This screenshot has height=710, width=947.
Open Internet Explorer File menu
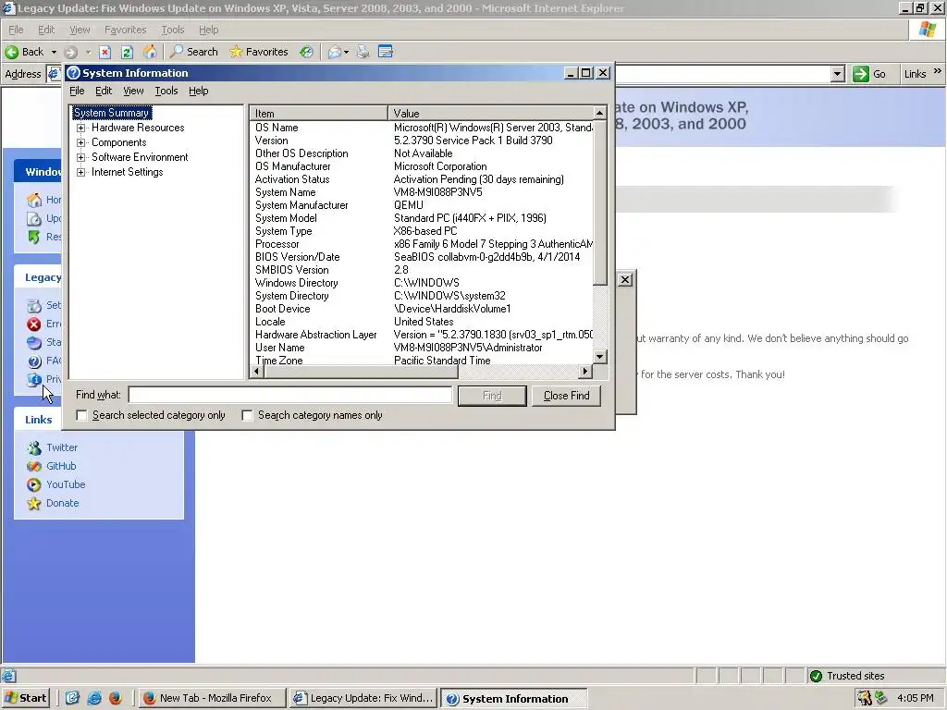(x=16, y=30)
